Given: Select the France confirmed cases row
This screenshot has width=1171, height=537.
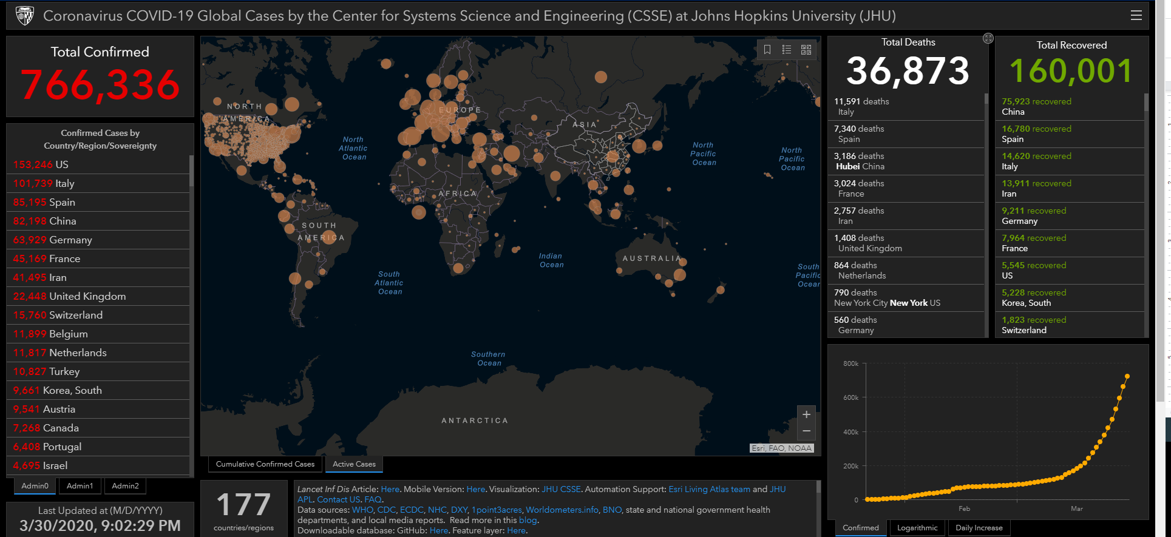Looking at the screenshot, I should tap(98, 258).
